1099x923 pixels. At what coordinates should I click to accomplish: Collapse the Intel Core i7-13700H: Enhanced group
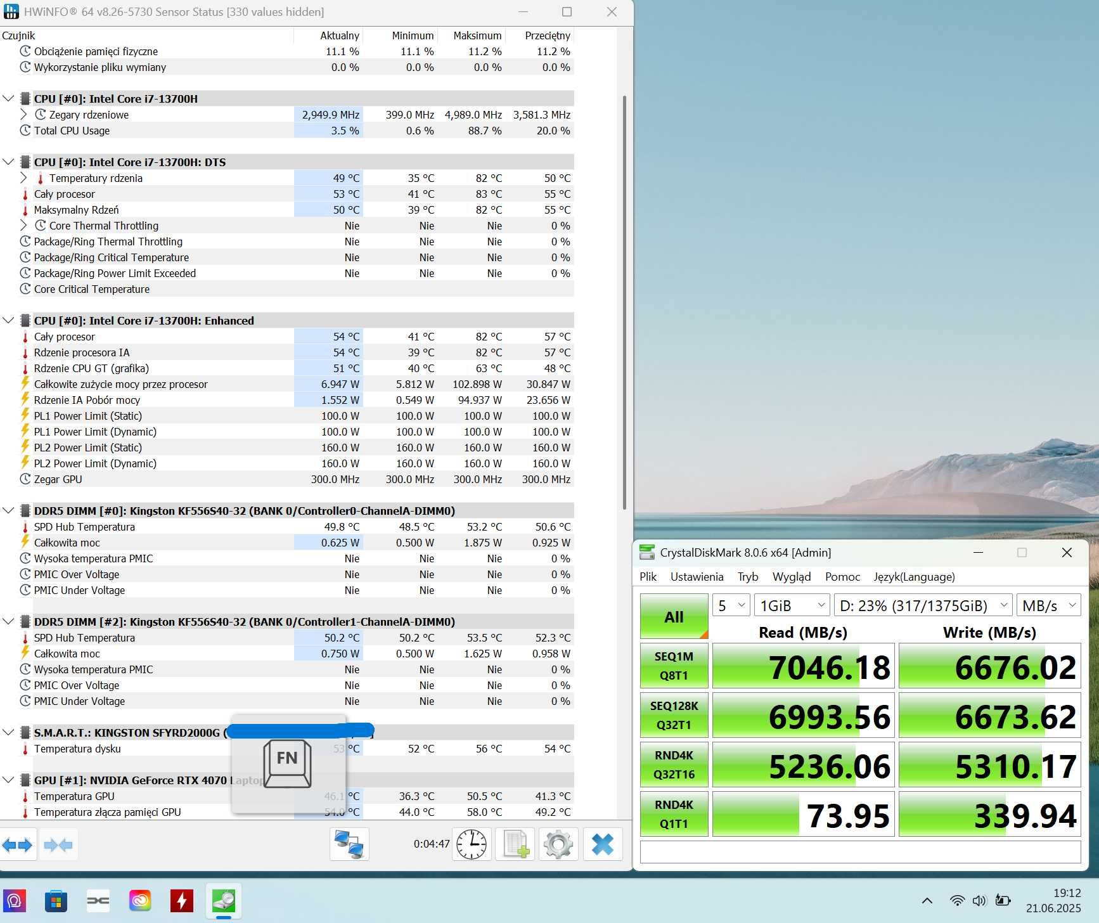[8, 321]
